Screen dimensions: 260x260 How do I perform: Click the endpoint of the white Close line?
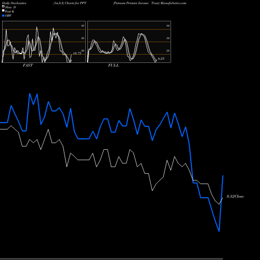[x=223, y=198]
